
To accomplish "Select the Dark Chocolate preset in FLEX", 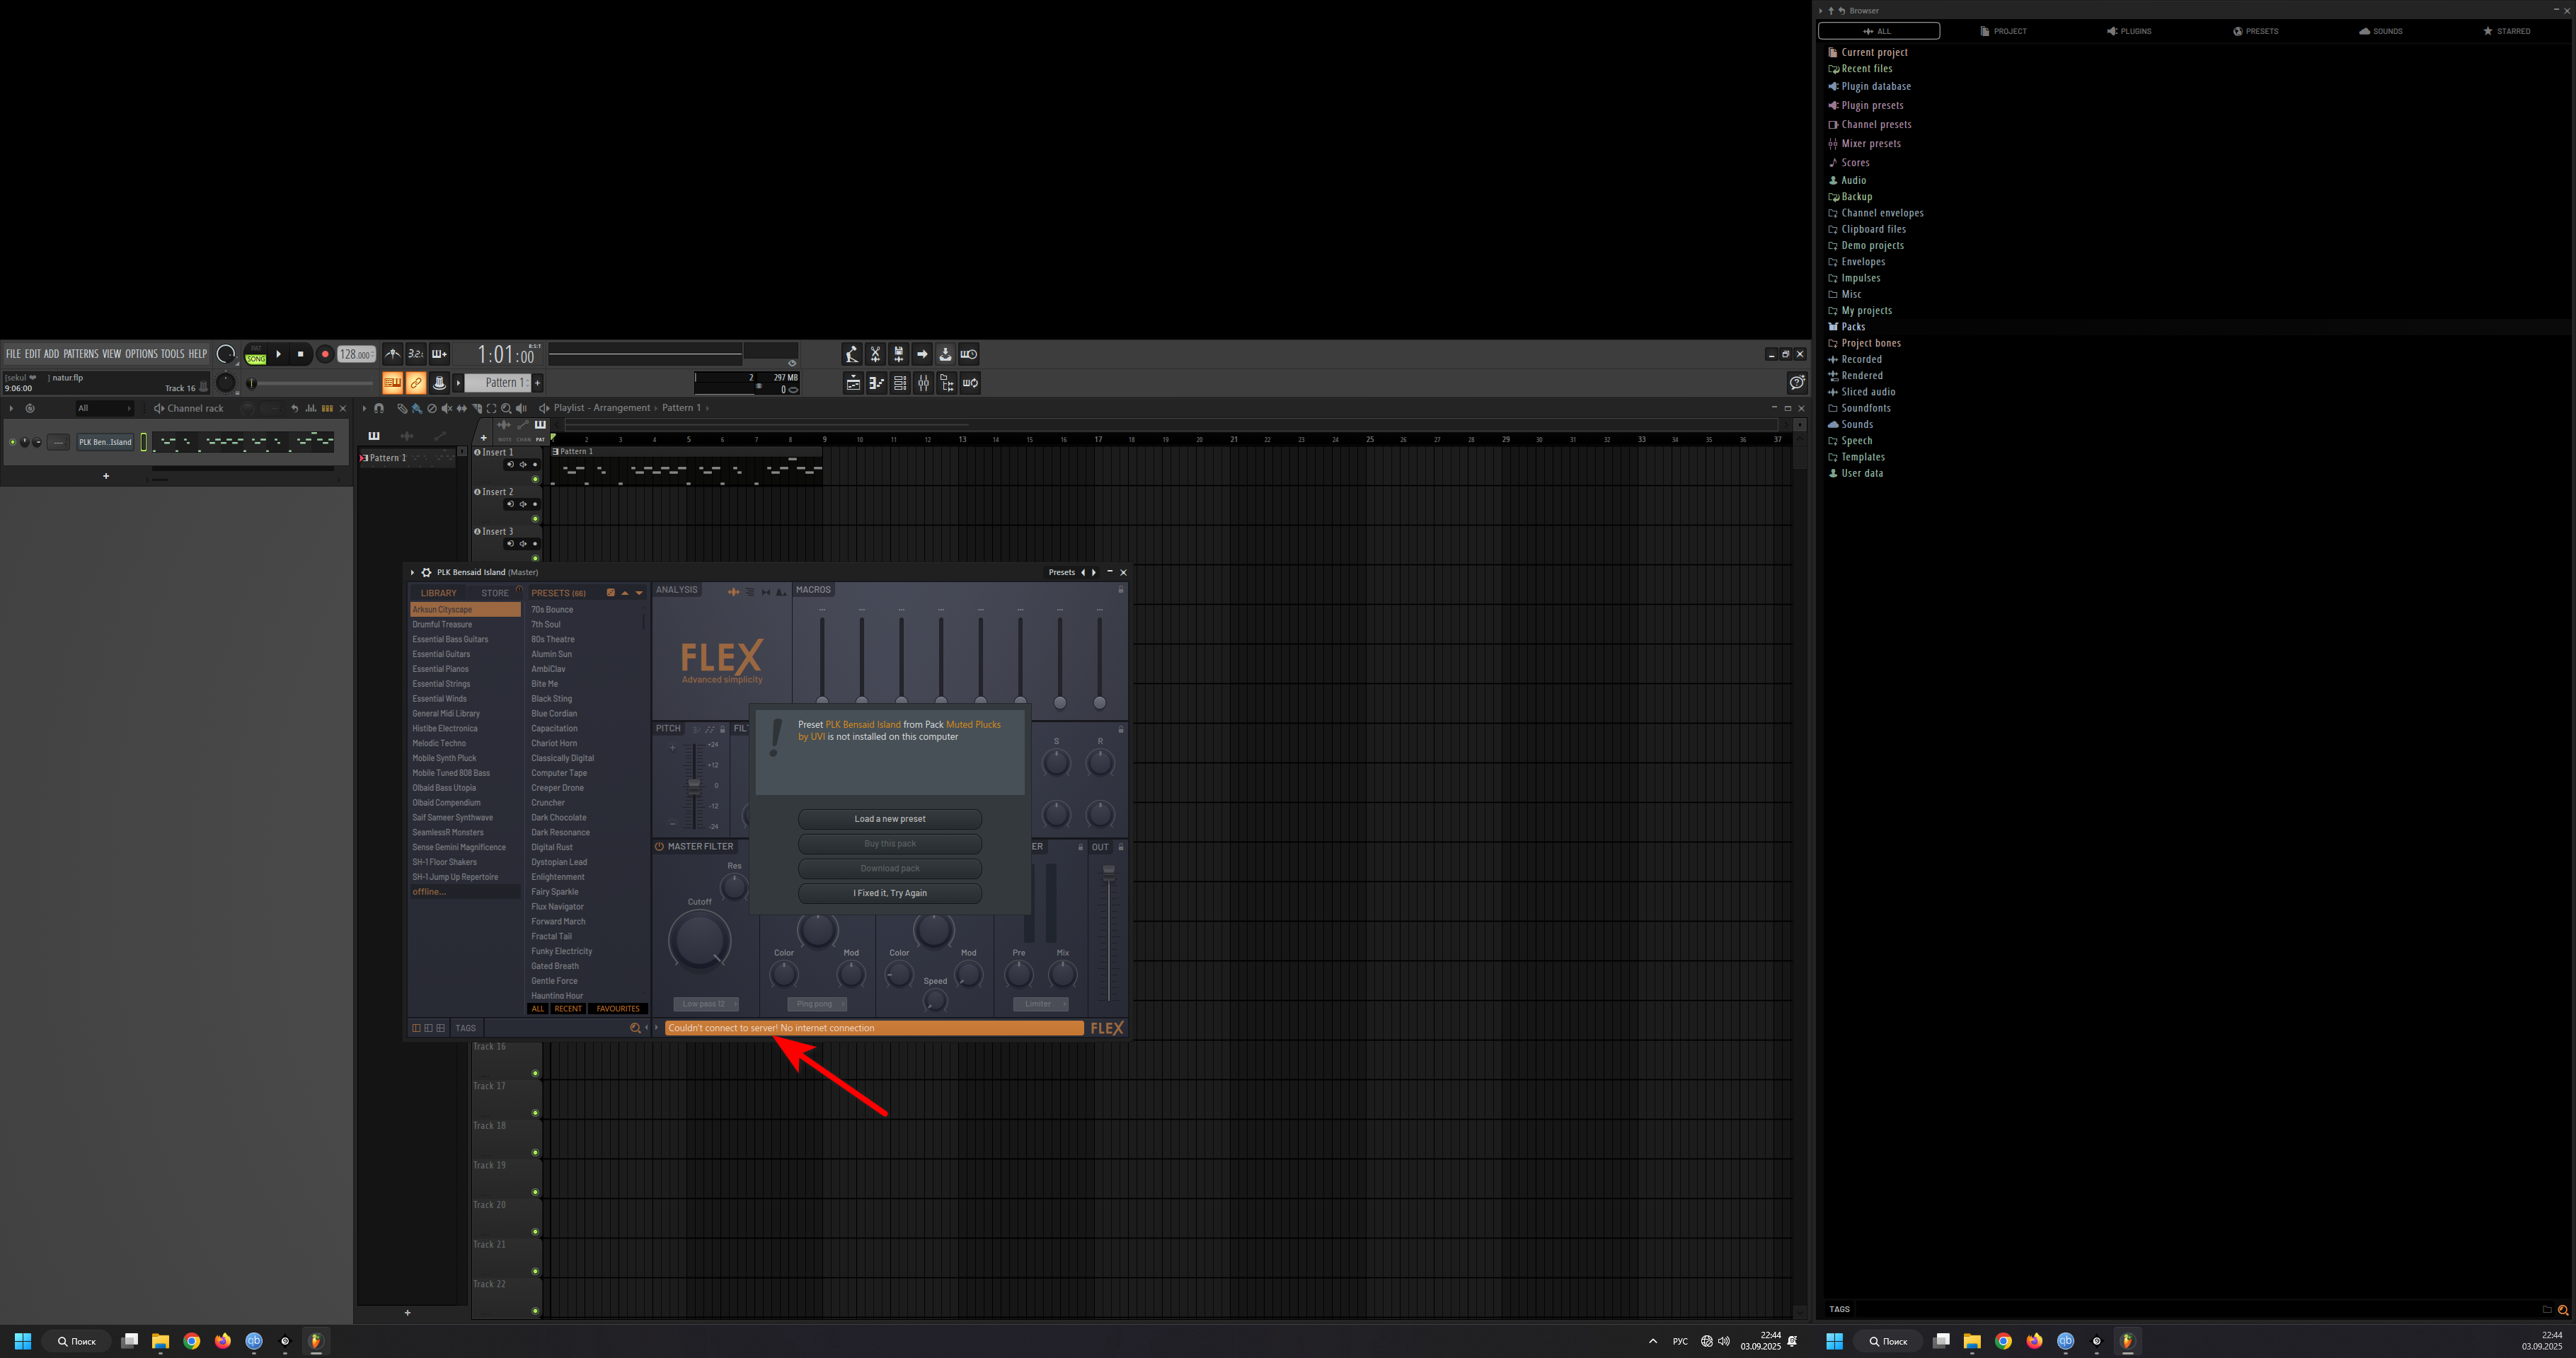I will (x=558, y=818).
